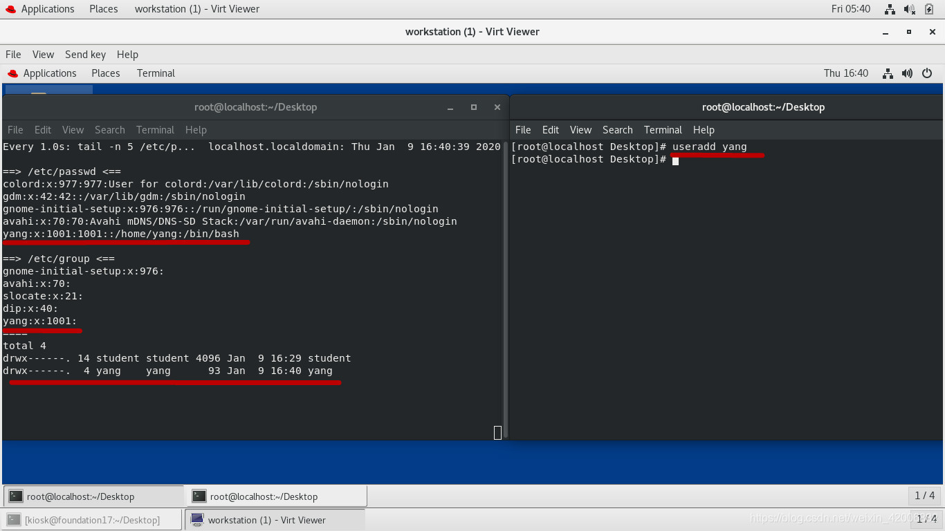Open the Search menu in the right terminal
945x531 pixels.
coord(618,130)
